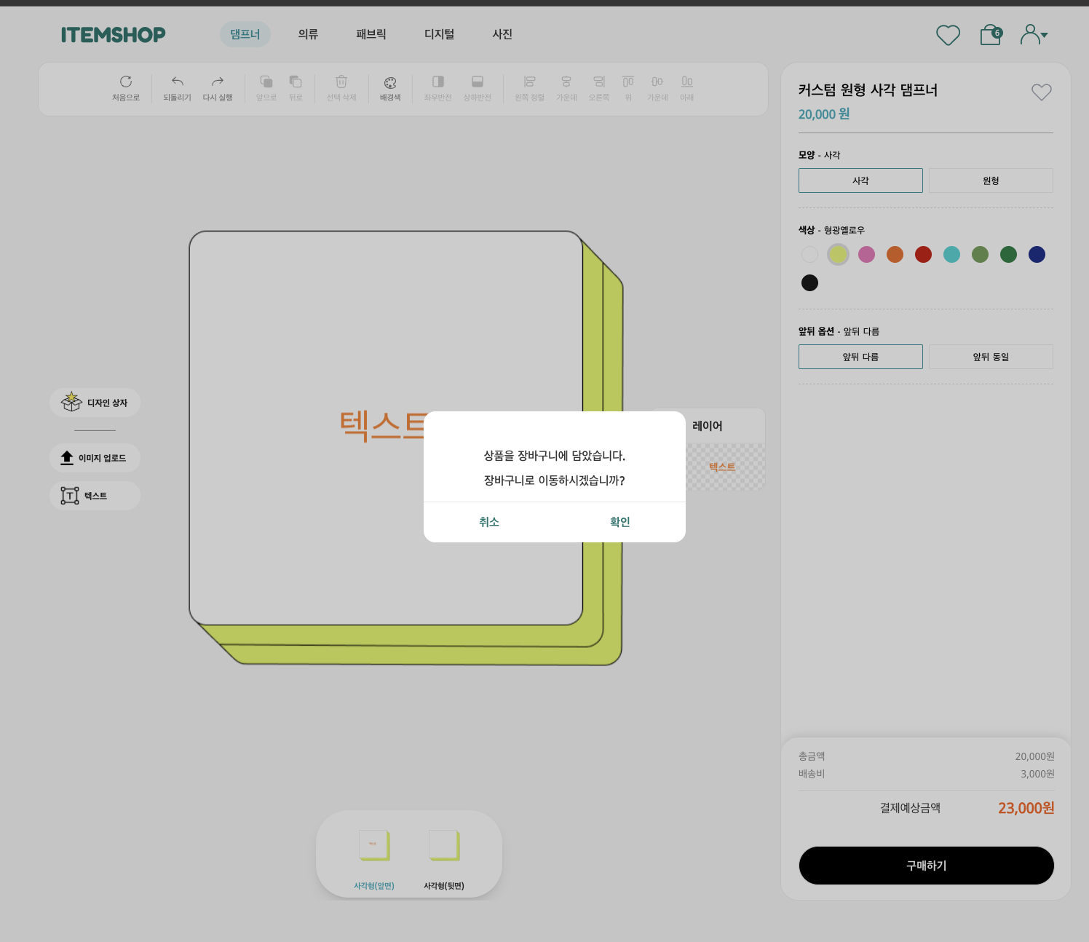
Task: Select the 앞뒤 동일 option
Action: [x=990, y=357]
